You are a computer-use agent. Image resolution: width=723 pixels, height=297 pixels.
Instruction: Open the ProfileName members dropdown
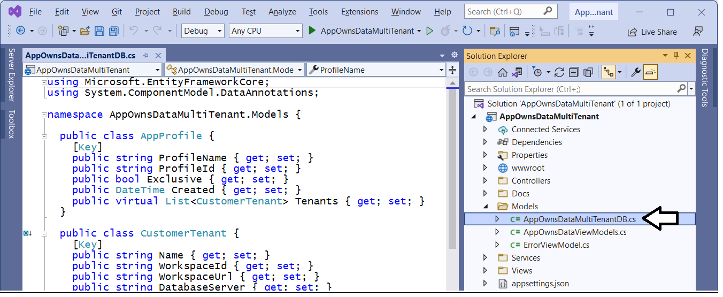376,70
